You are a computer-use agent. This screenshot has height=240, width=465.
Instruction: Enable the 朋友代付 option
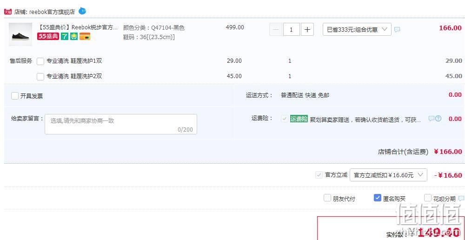pyautogui.click(x=327, y=198)
